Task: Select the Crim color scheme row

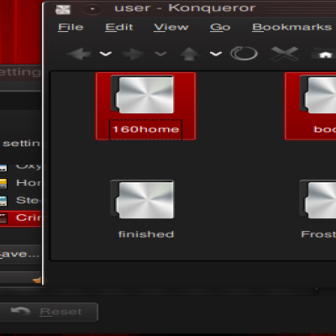Action: 20,218
